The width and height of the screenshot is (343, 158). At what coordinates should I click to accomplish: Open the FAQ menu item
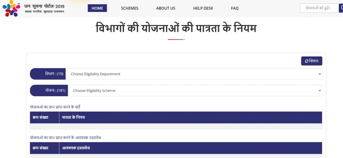(235, 8)
